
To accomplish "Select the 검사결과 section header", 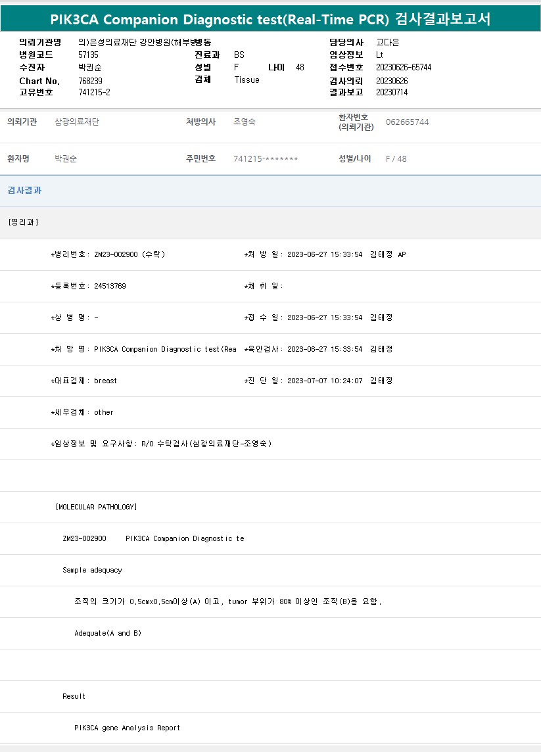I will [x=24, y=191].
